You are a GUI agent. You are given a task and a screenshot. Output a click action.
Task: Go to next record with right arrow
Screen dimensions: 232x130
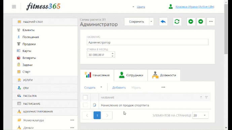coord(201,22)
